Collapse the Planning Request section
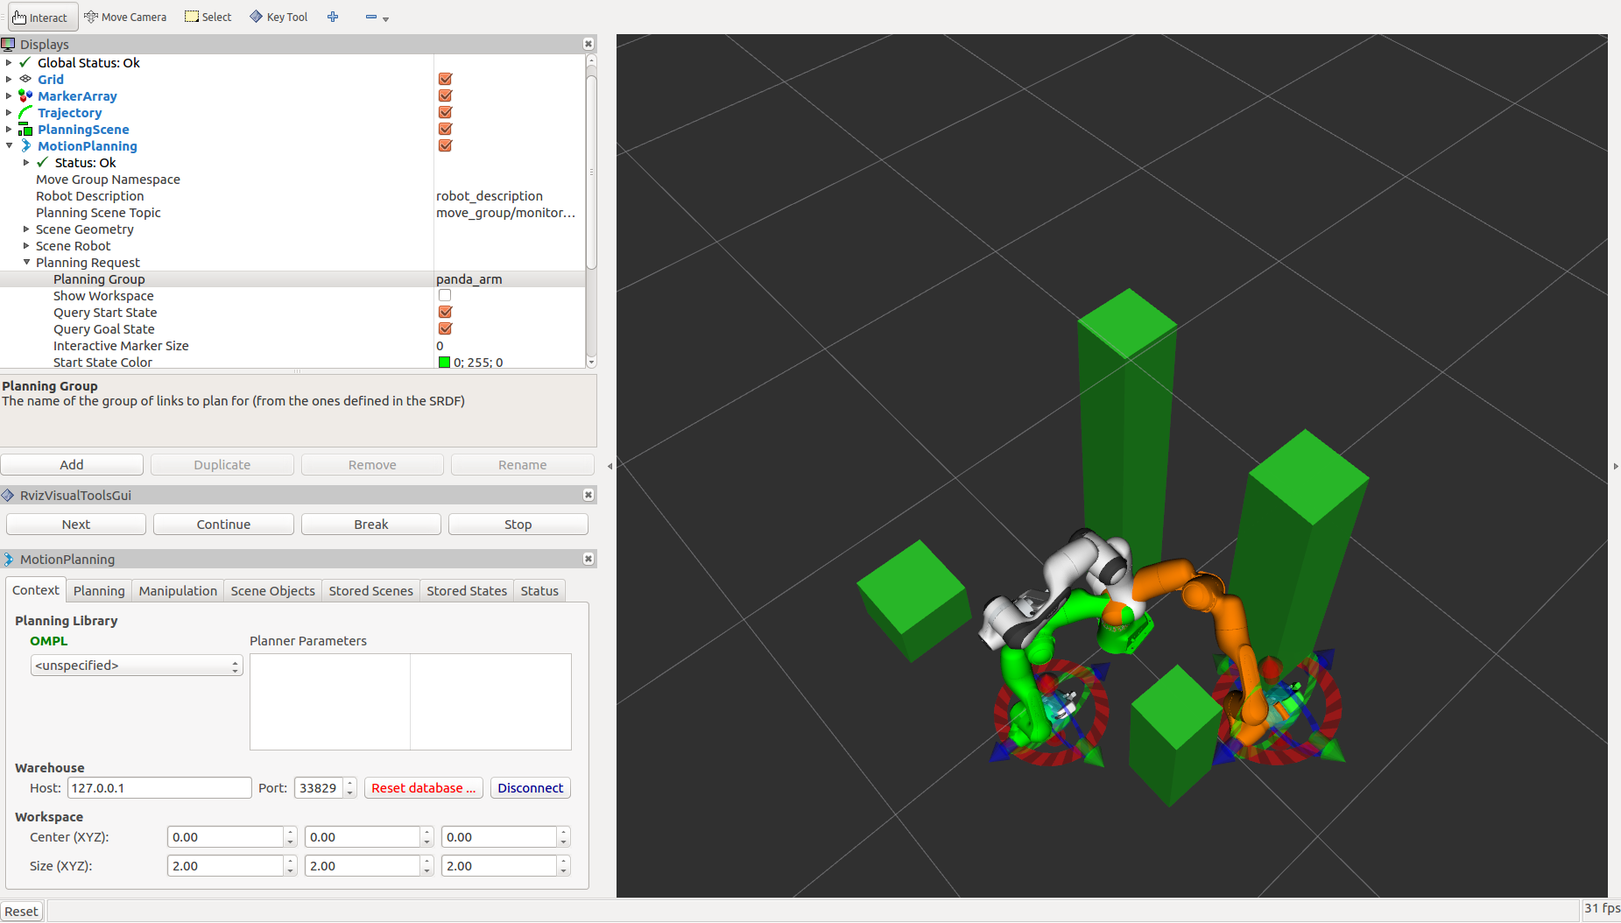 (26, 263)
